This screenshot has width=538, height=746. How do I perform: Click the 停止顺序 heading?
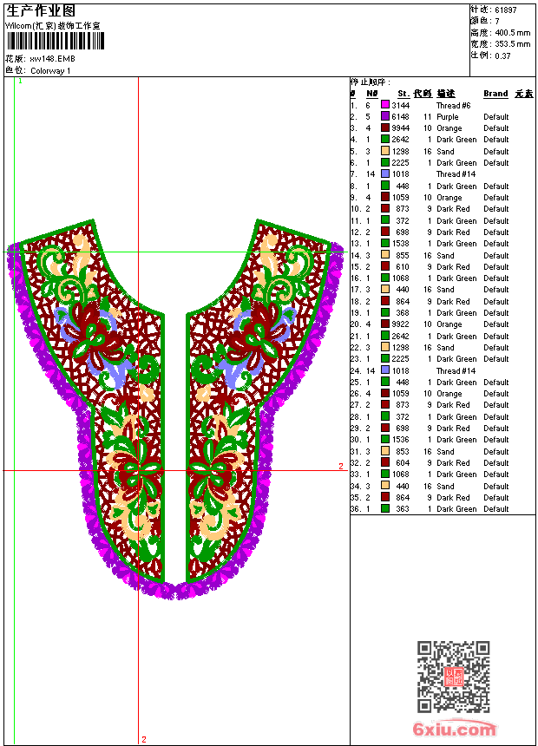tap(371, 82)
